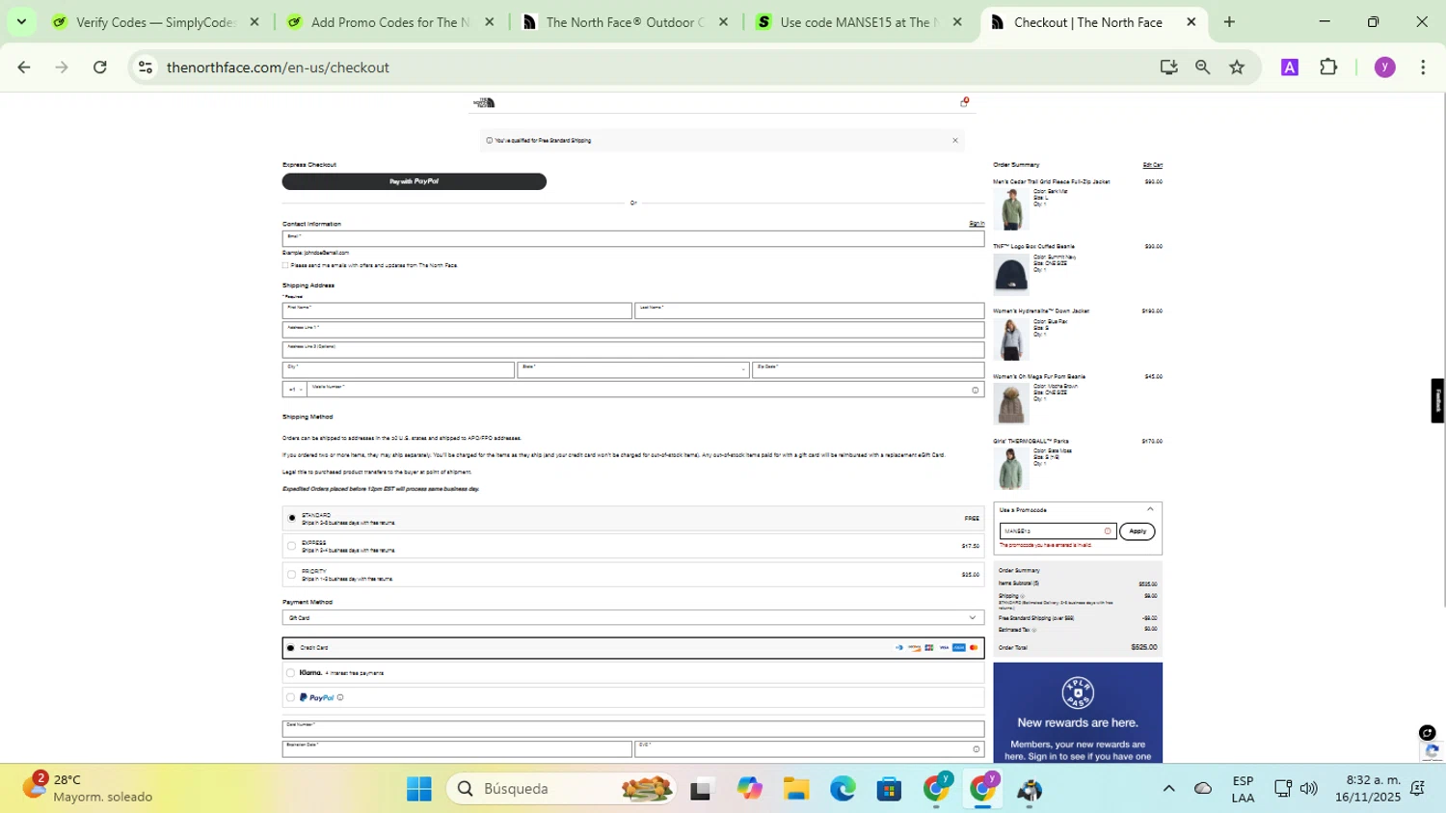Viewport: 1446px width, 813px height.
Task: Switch to the Use code MANSE15 tab
Action: (859, 22)
